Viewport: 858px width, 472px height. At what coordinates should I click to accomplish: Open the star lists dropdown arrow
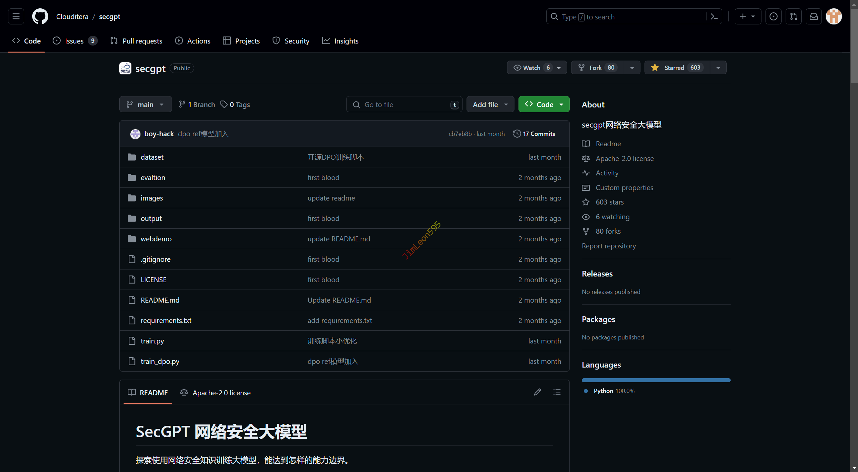coord(718,68)
